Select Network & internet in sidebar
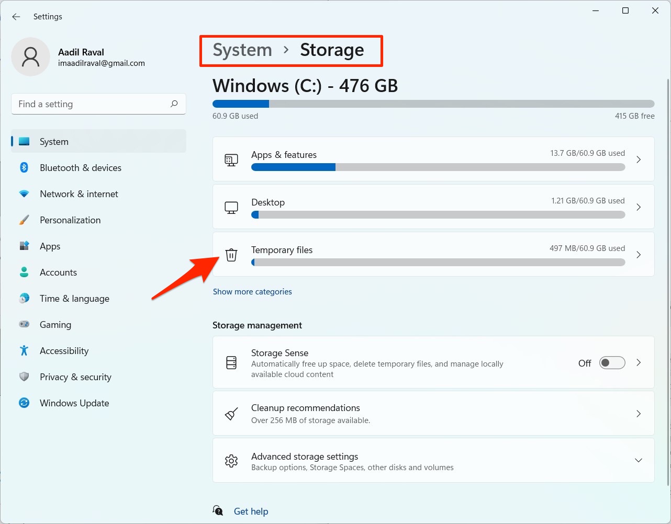 pyautogui.click(x=79, y=194)
